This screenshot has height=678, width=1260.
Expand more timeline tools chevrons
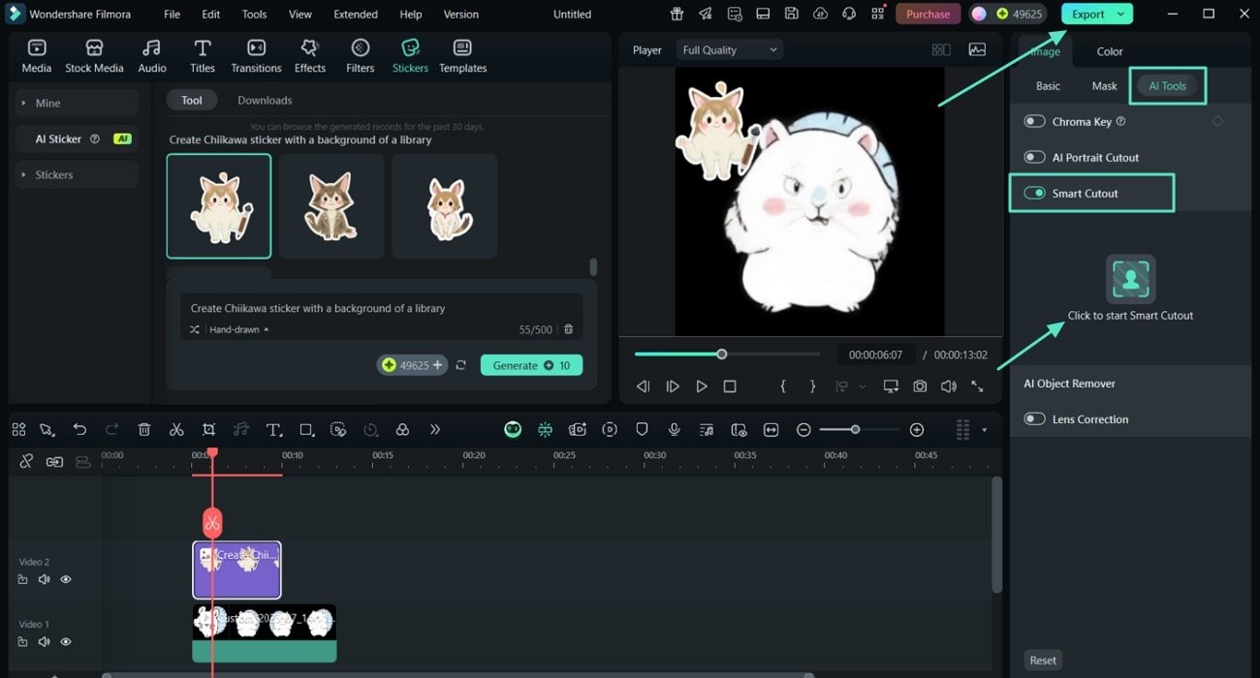tap(435, 430)
